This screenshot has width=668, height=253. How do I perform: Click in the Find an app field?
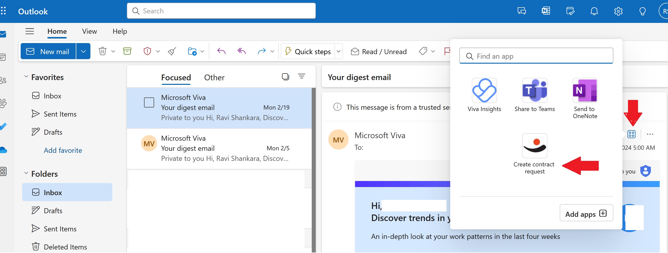coord(536,56)
